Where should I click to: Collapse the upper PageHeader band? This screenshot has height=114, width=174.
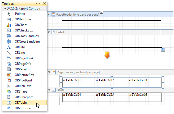coord(49,15)
